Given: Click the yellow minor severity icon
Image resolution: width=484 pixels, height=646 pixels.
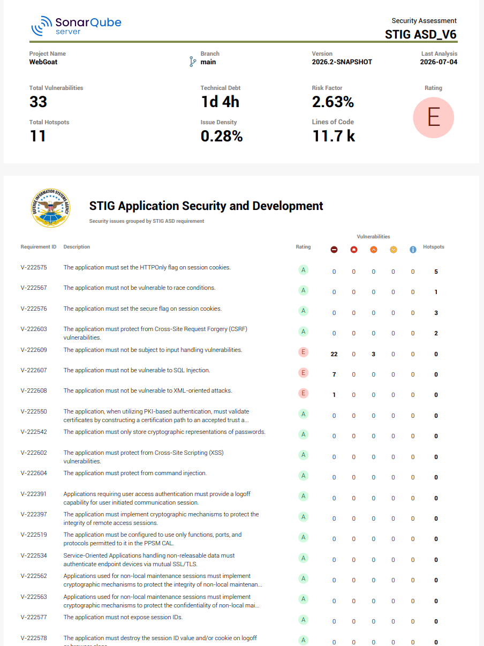Looking at the screenshot, I should tap(394, 250).
